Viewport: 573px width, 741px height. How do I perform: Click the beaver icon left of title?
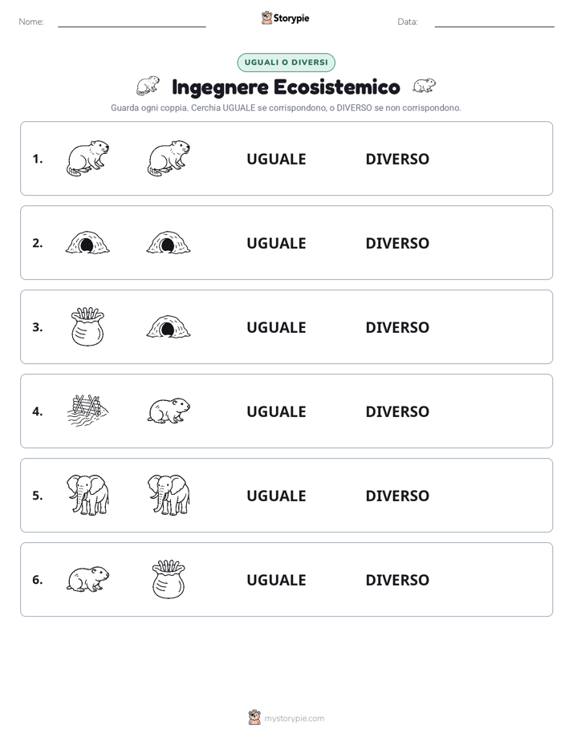(x=148, y=86)
